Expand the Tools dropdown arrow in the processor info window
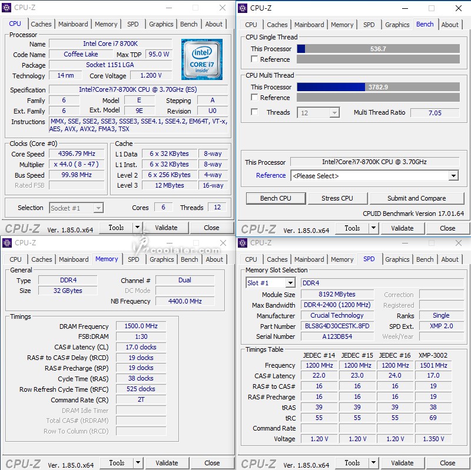Screen dimensions: 471x470 pos(137,228)
